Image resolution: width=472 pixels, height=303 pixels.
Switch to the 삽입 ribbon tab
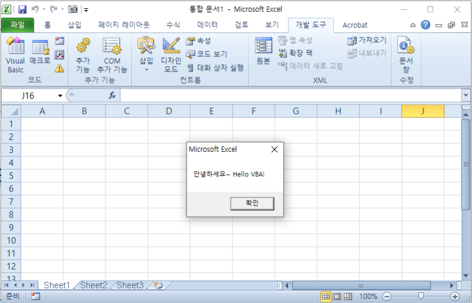(74, 25)
